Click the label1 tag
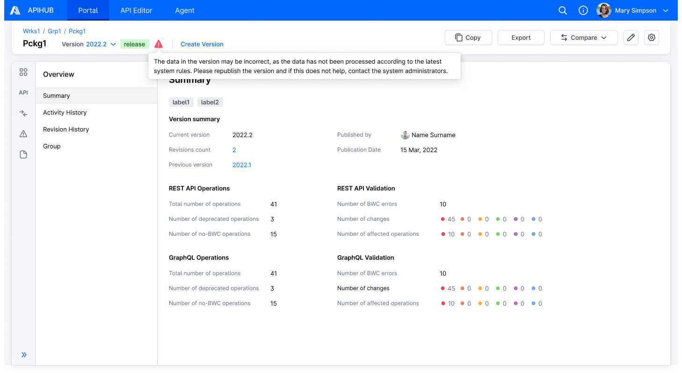The image size is (682, 373). click(x=181, y=102)
